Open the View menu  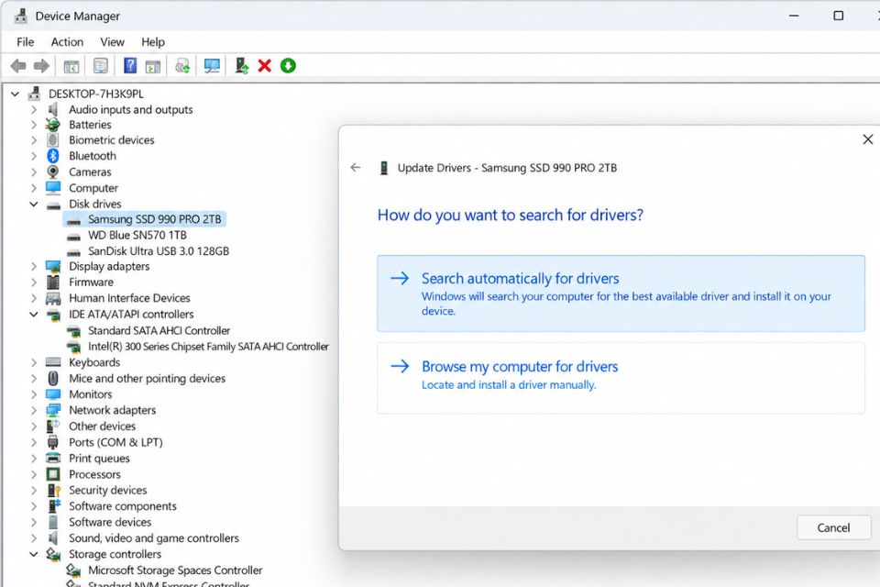point(112,42)
